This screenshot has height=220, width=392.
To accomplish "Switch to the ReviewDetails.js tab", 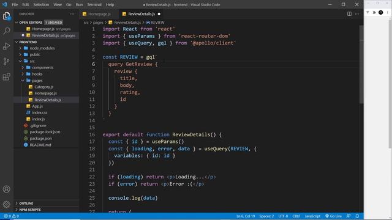I will 141,14.
